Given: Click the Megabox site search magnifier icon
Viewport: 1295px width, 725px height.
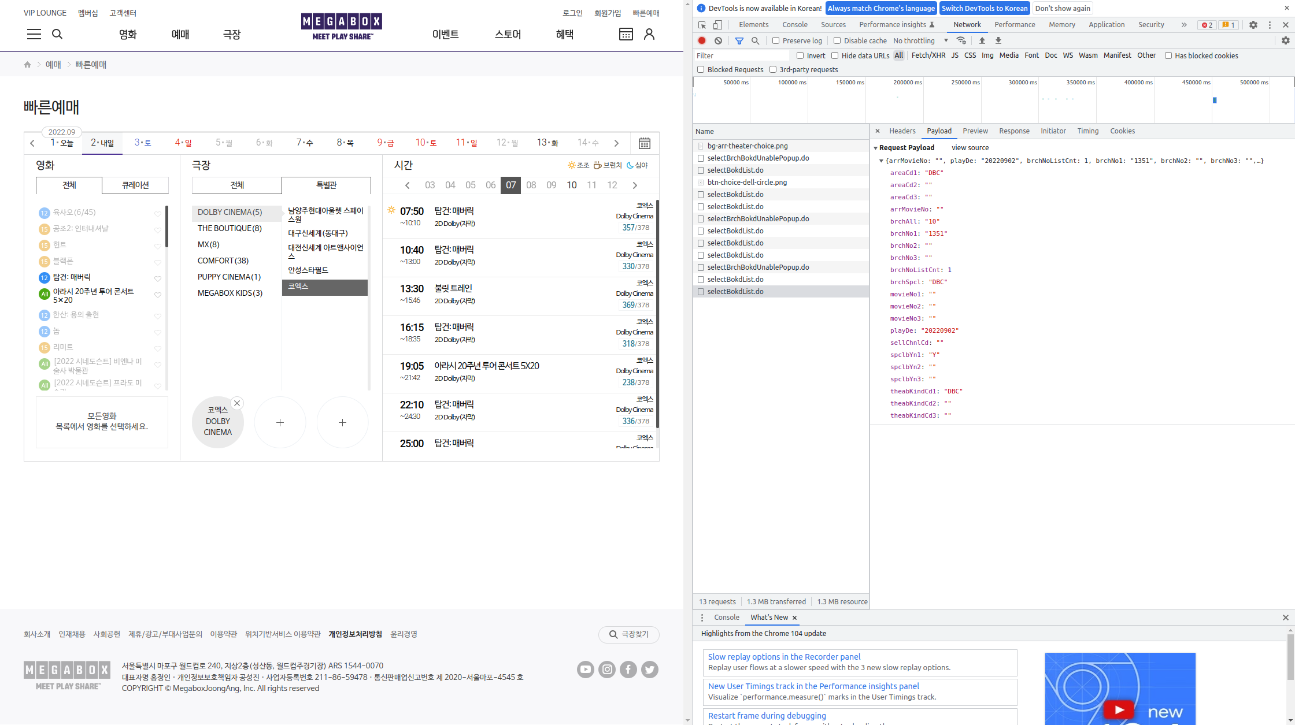Looking at the screenshot, I should 57,34.
